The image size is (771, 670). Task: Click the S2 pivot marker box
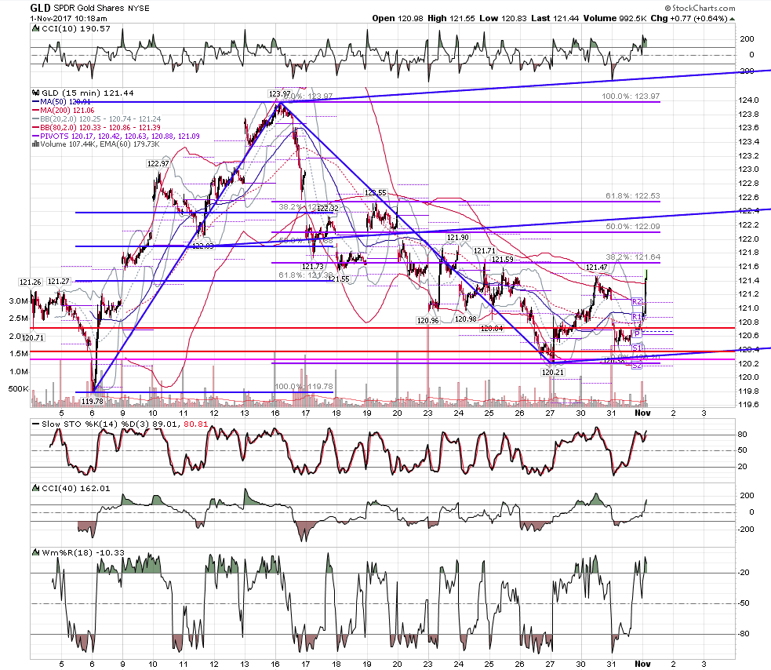point(637,366)
